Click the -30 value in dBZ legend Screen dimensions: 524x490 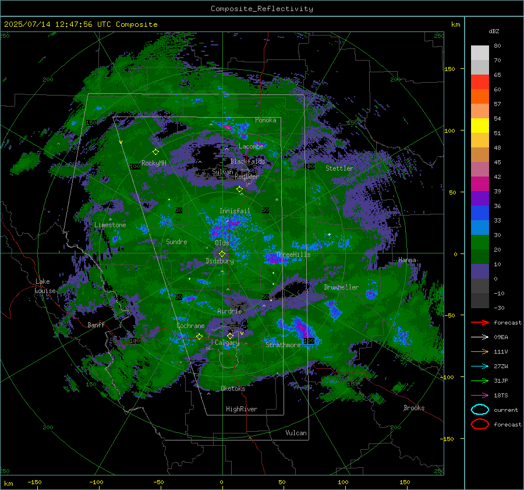click(499, 308)
